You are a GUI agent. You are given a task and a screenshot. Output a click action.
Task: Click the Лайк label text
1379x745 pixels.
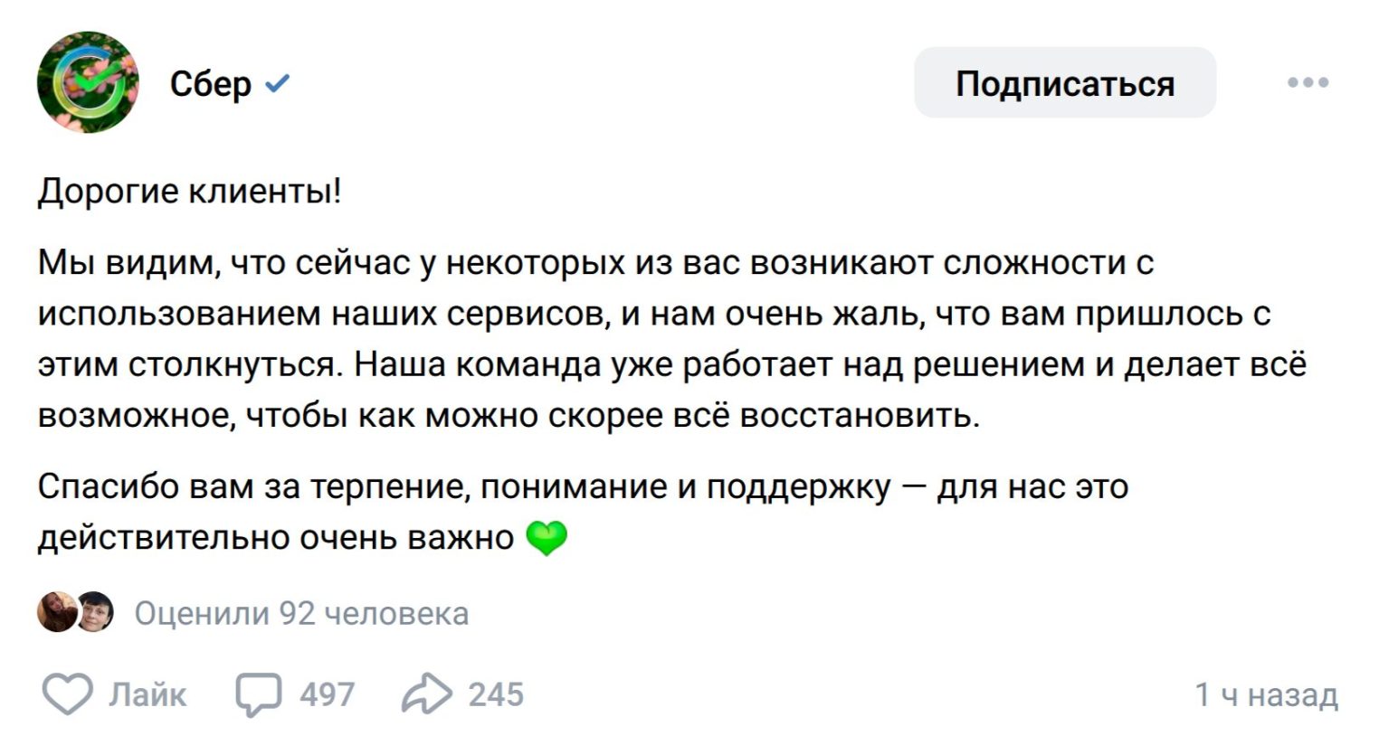[147, 694]
